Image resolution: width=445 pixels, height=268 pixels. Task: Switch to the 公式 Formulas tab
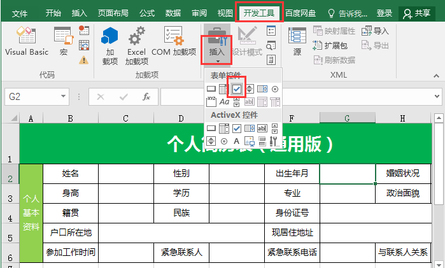point(147,13)
